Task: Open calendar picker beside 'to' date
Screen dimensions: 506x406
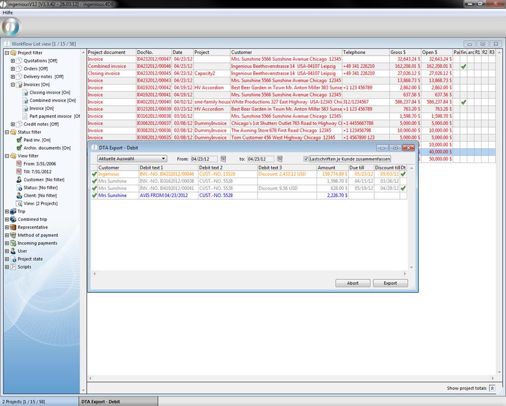Action: coord(279,158)
